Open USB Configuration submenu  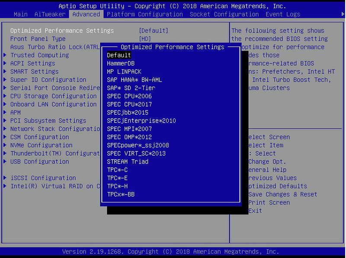(x=39, y=162)
